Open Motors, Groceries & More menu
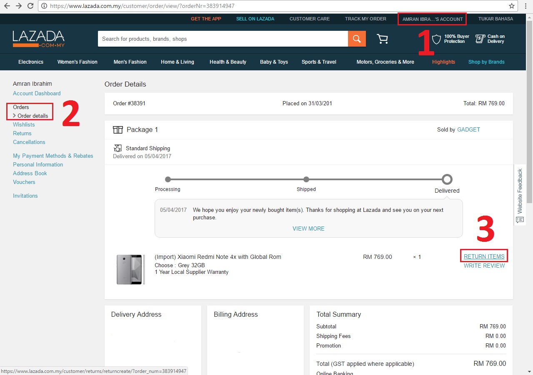Image resolution: width=533 pixels, height=375 pixels. 385,62
